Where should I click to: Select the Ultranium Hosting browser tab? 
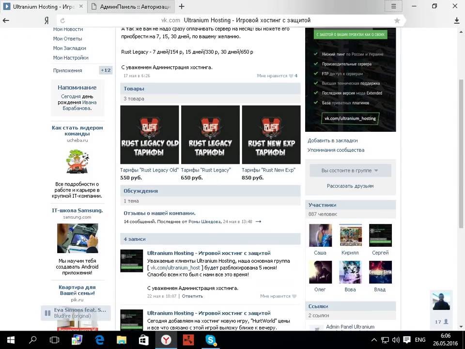click(44, 6)
